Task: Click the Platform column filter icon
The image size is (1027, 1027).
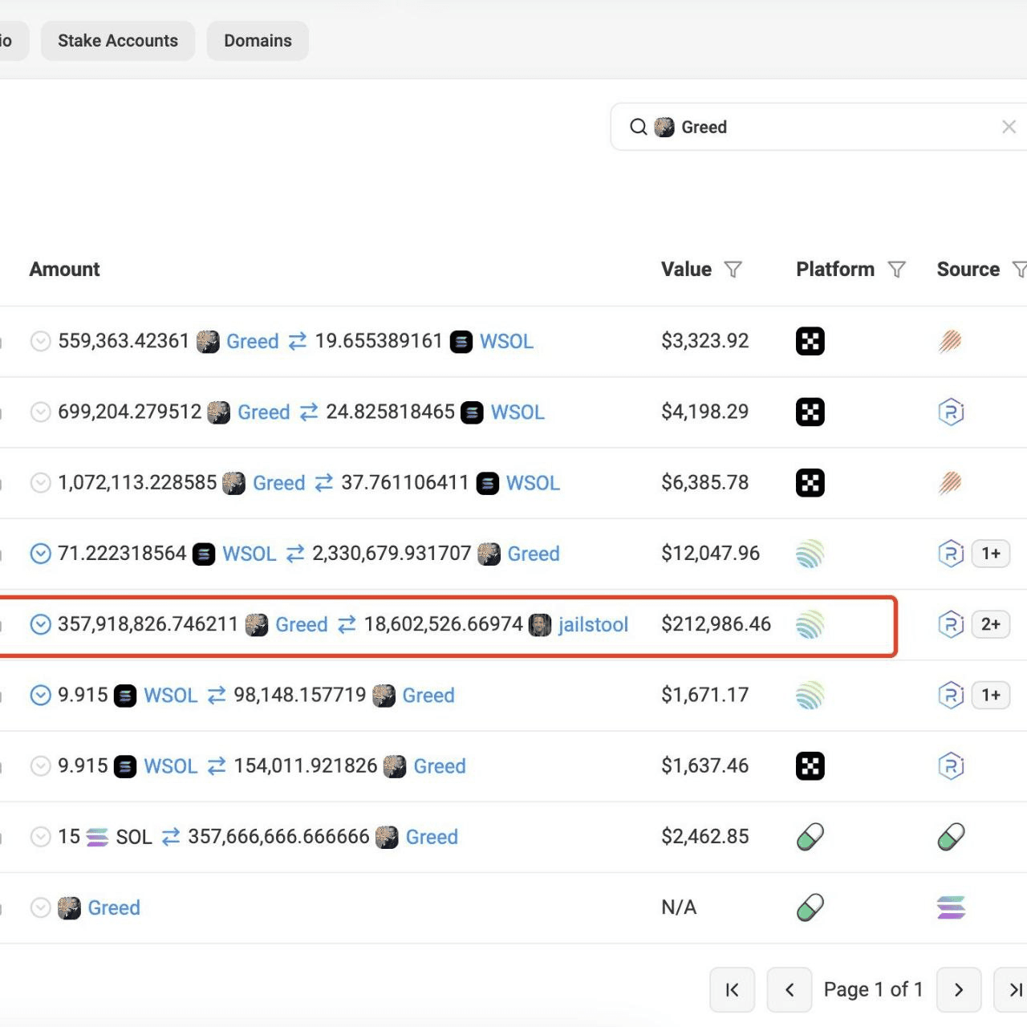Action: pos(896,270)
